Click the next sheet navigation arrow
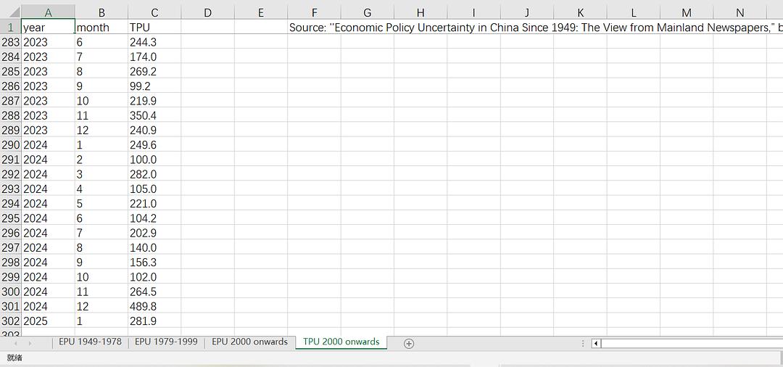783x367 pixels. pos(30,343)
